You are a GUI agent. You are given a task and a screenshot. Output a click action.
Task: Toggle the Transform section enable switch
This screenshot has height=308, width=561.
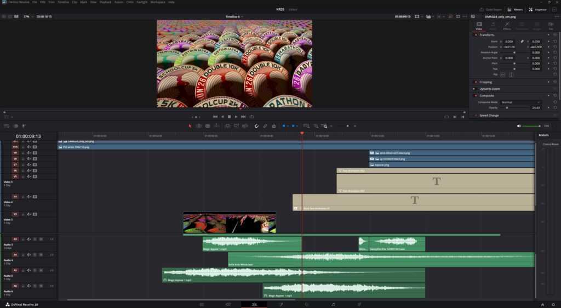click(475, 35)
